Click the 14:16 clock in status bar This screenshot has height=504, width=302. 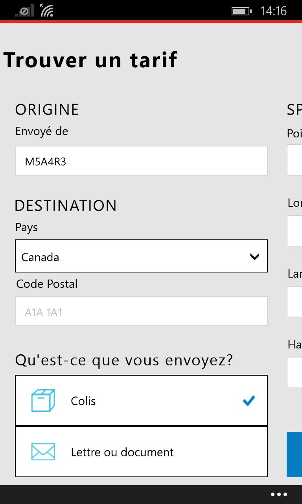point(273,11)
